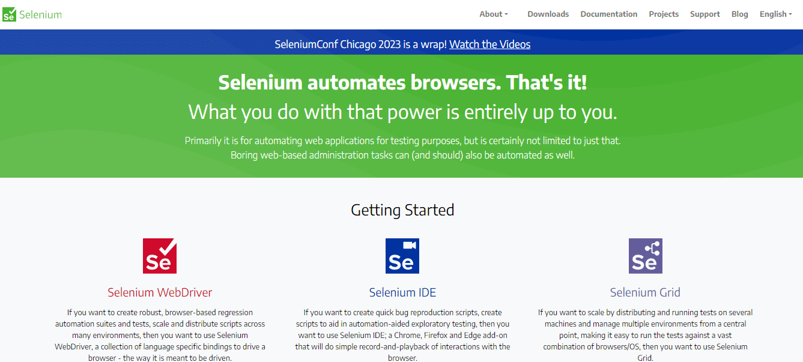
Task: Click the checkmark on the WebDriver icon
Action: click(169, 246)
